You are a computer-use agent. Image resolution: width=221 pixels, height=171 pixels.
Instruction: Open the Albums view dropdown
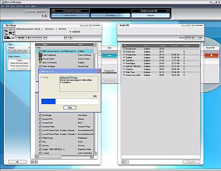pyautogui.click(x=19, y=48)
